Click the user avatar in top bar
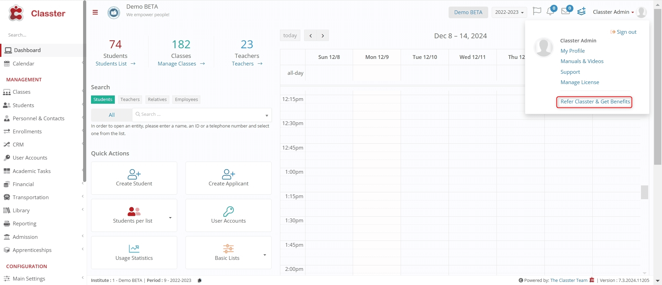This screenshot has width=662, height=285. (x=641, y=12)
